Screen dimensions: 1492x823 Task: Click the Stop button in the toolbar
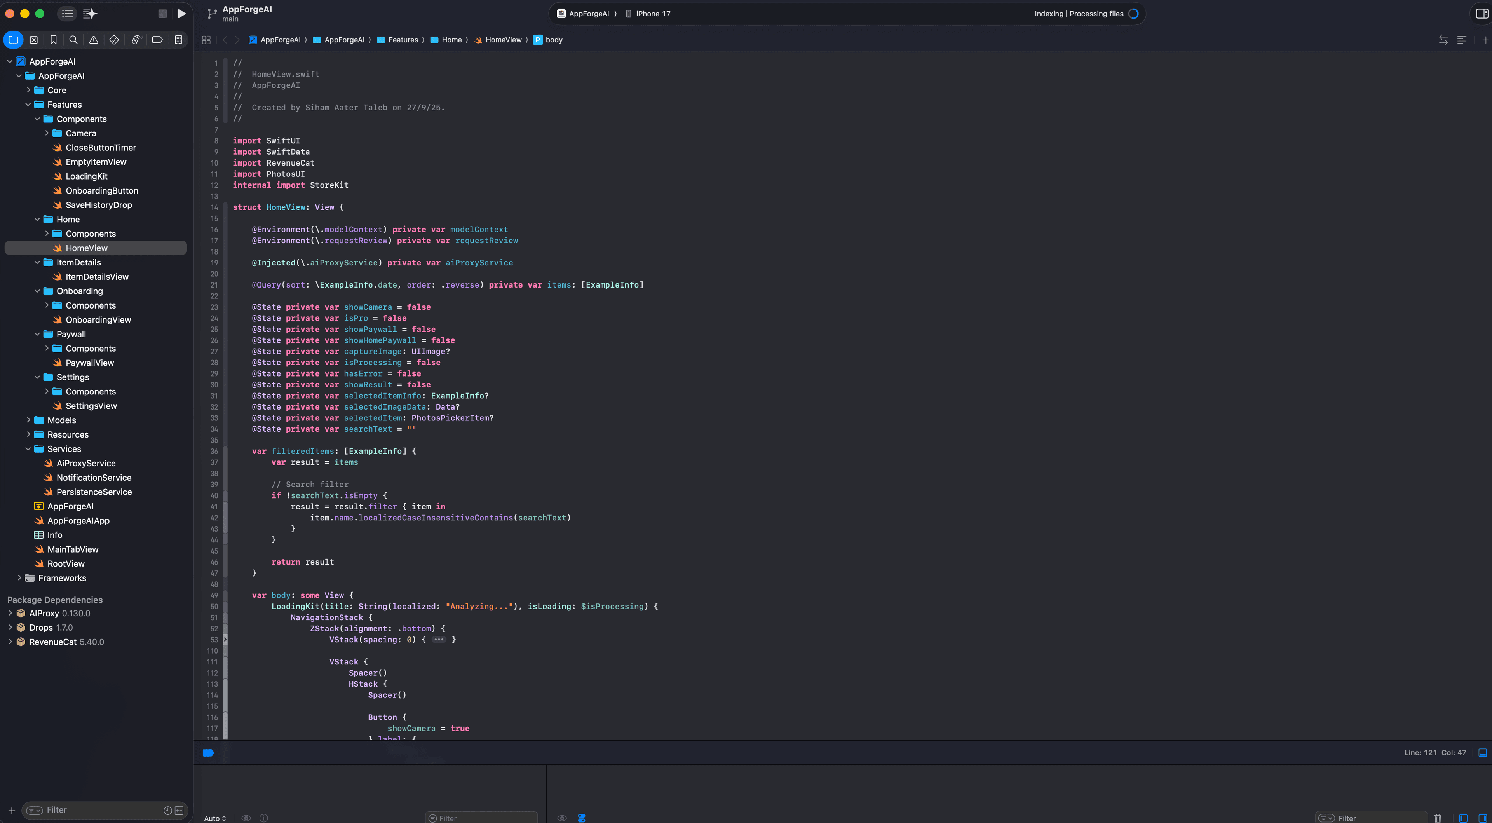(163, 13)
